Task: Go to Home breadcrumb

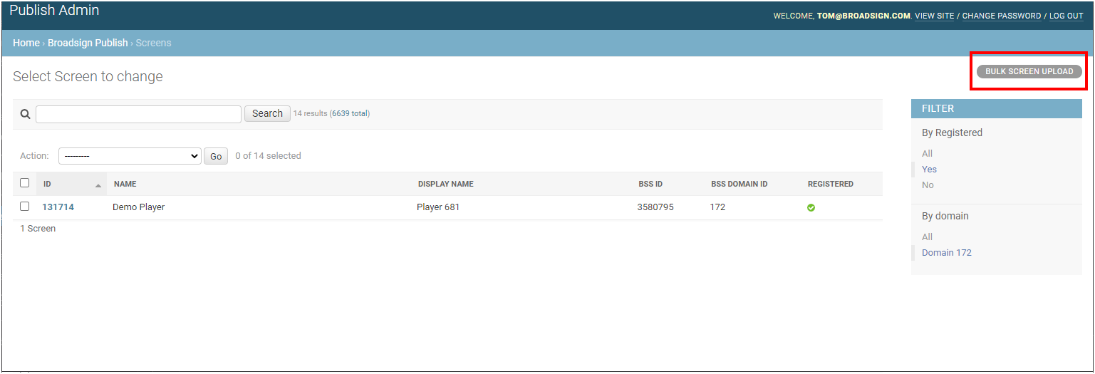Action: [x=26, y=43]
